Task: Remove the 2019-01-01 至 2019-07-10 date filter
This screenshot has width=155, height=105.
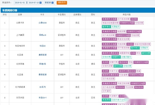Action: (41, 3)
